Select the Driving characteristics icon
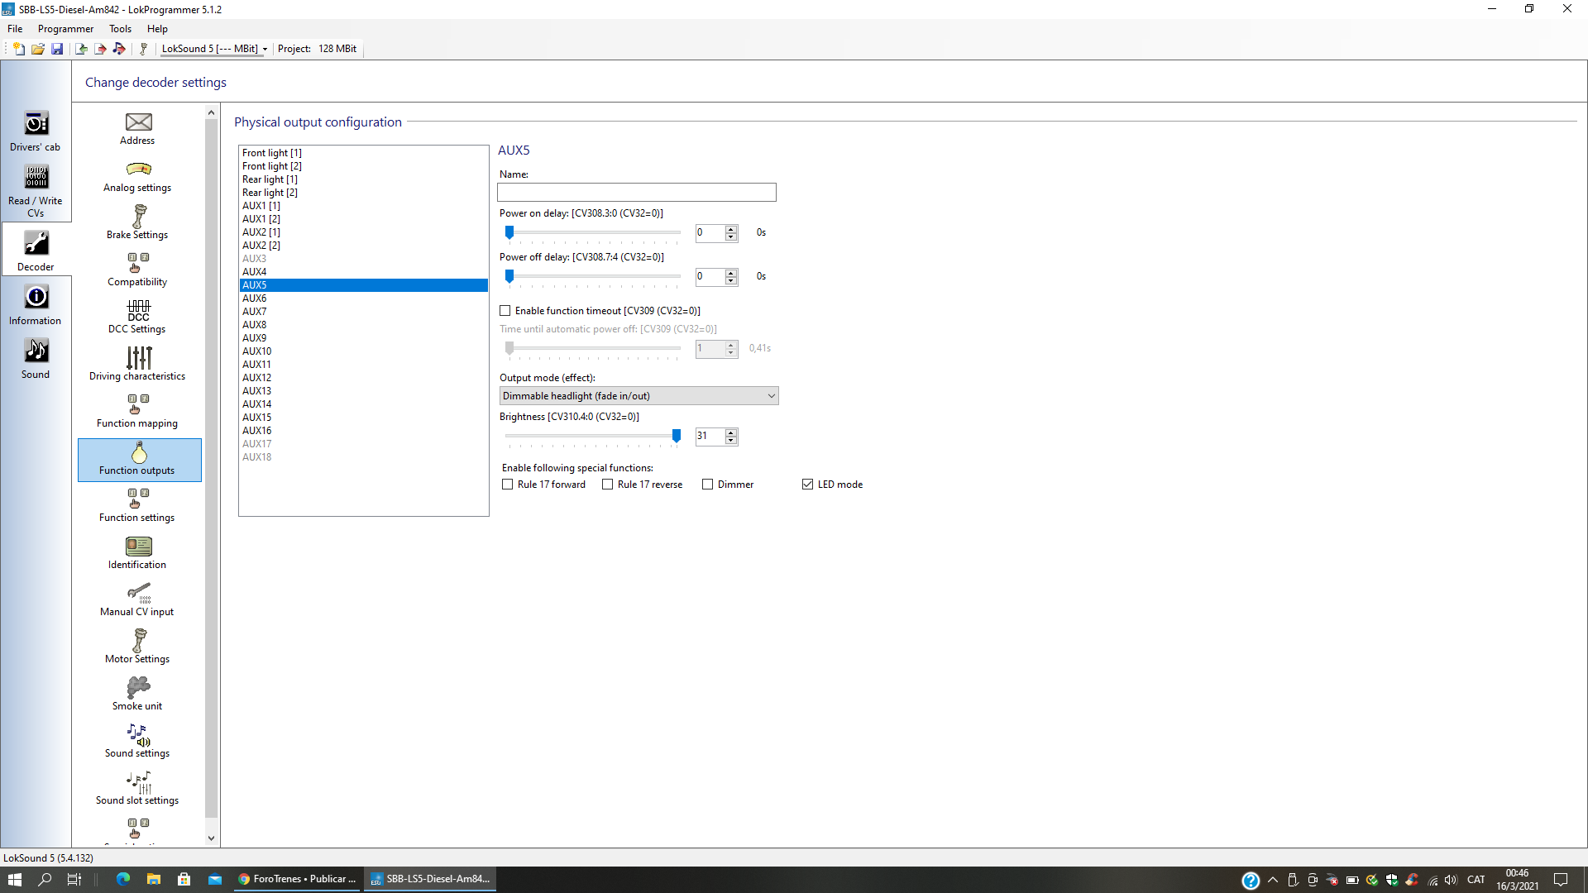1588x893 pixels. tap(137, 365)
